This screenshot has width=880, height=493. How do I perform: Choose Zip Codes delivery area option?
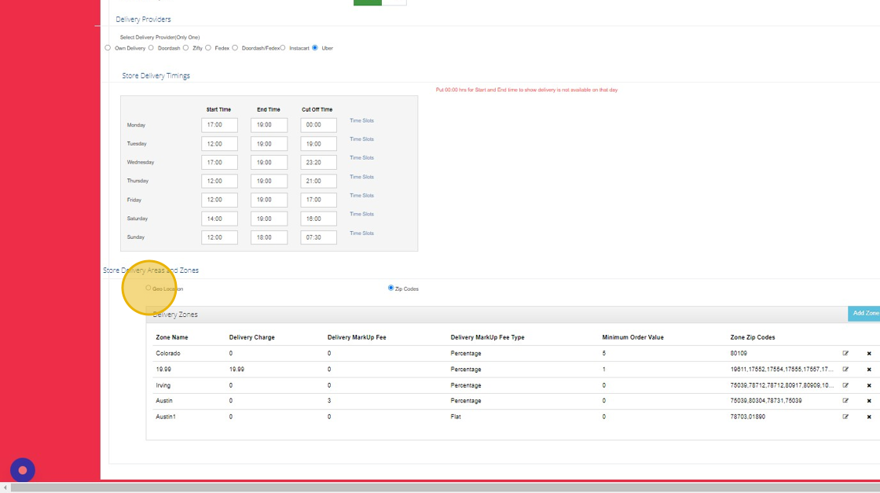click(x=390, y=288)
